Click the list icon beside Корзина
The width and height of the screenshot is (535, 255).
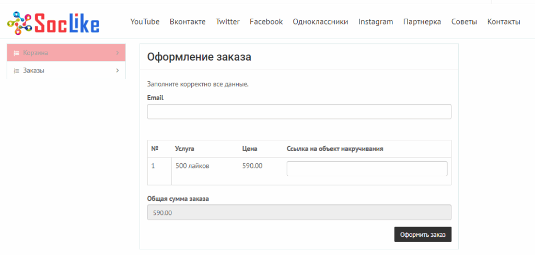[x=16, y=53]
